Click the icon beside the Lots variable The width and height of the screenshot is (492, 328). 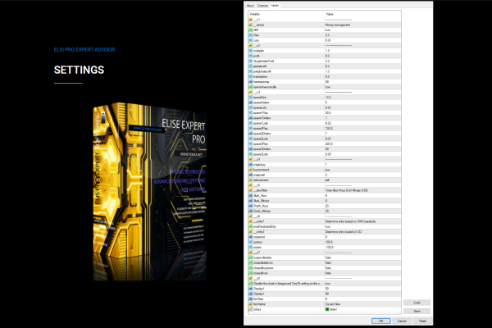[250, 40]
